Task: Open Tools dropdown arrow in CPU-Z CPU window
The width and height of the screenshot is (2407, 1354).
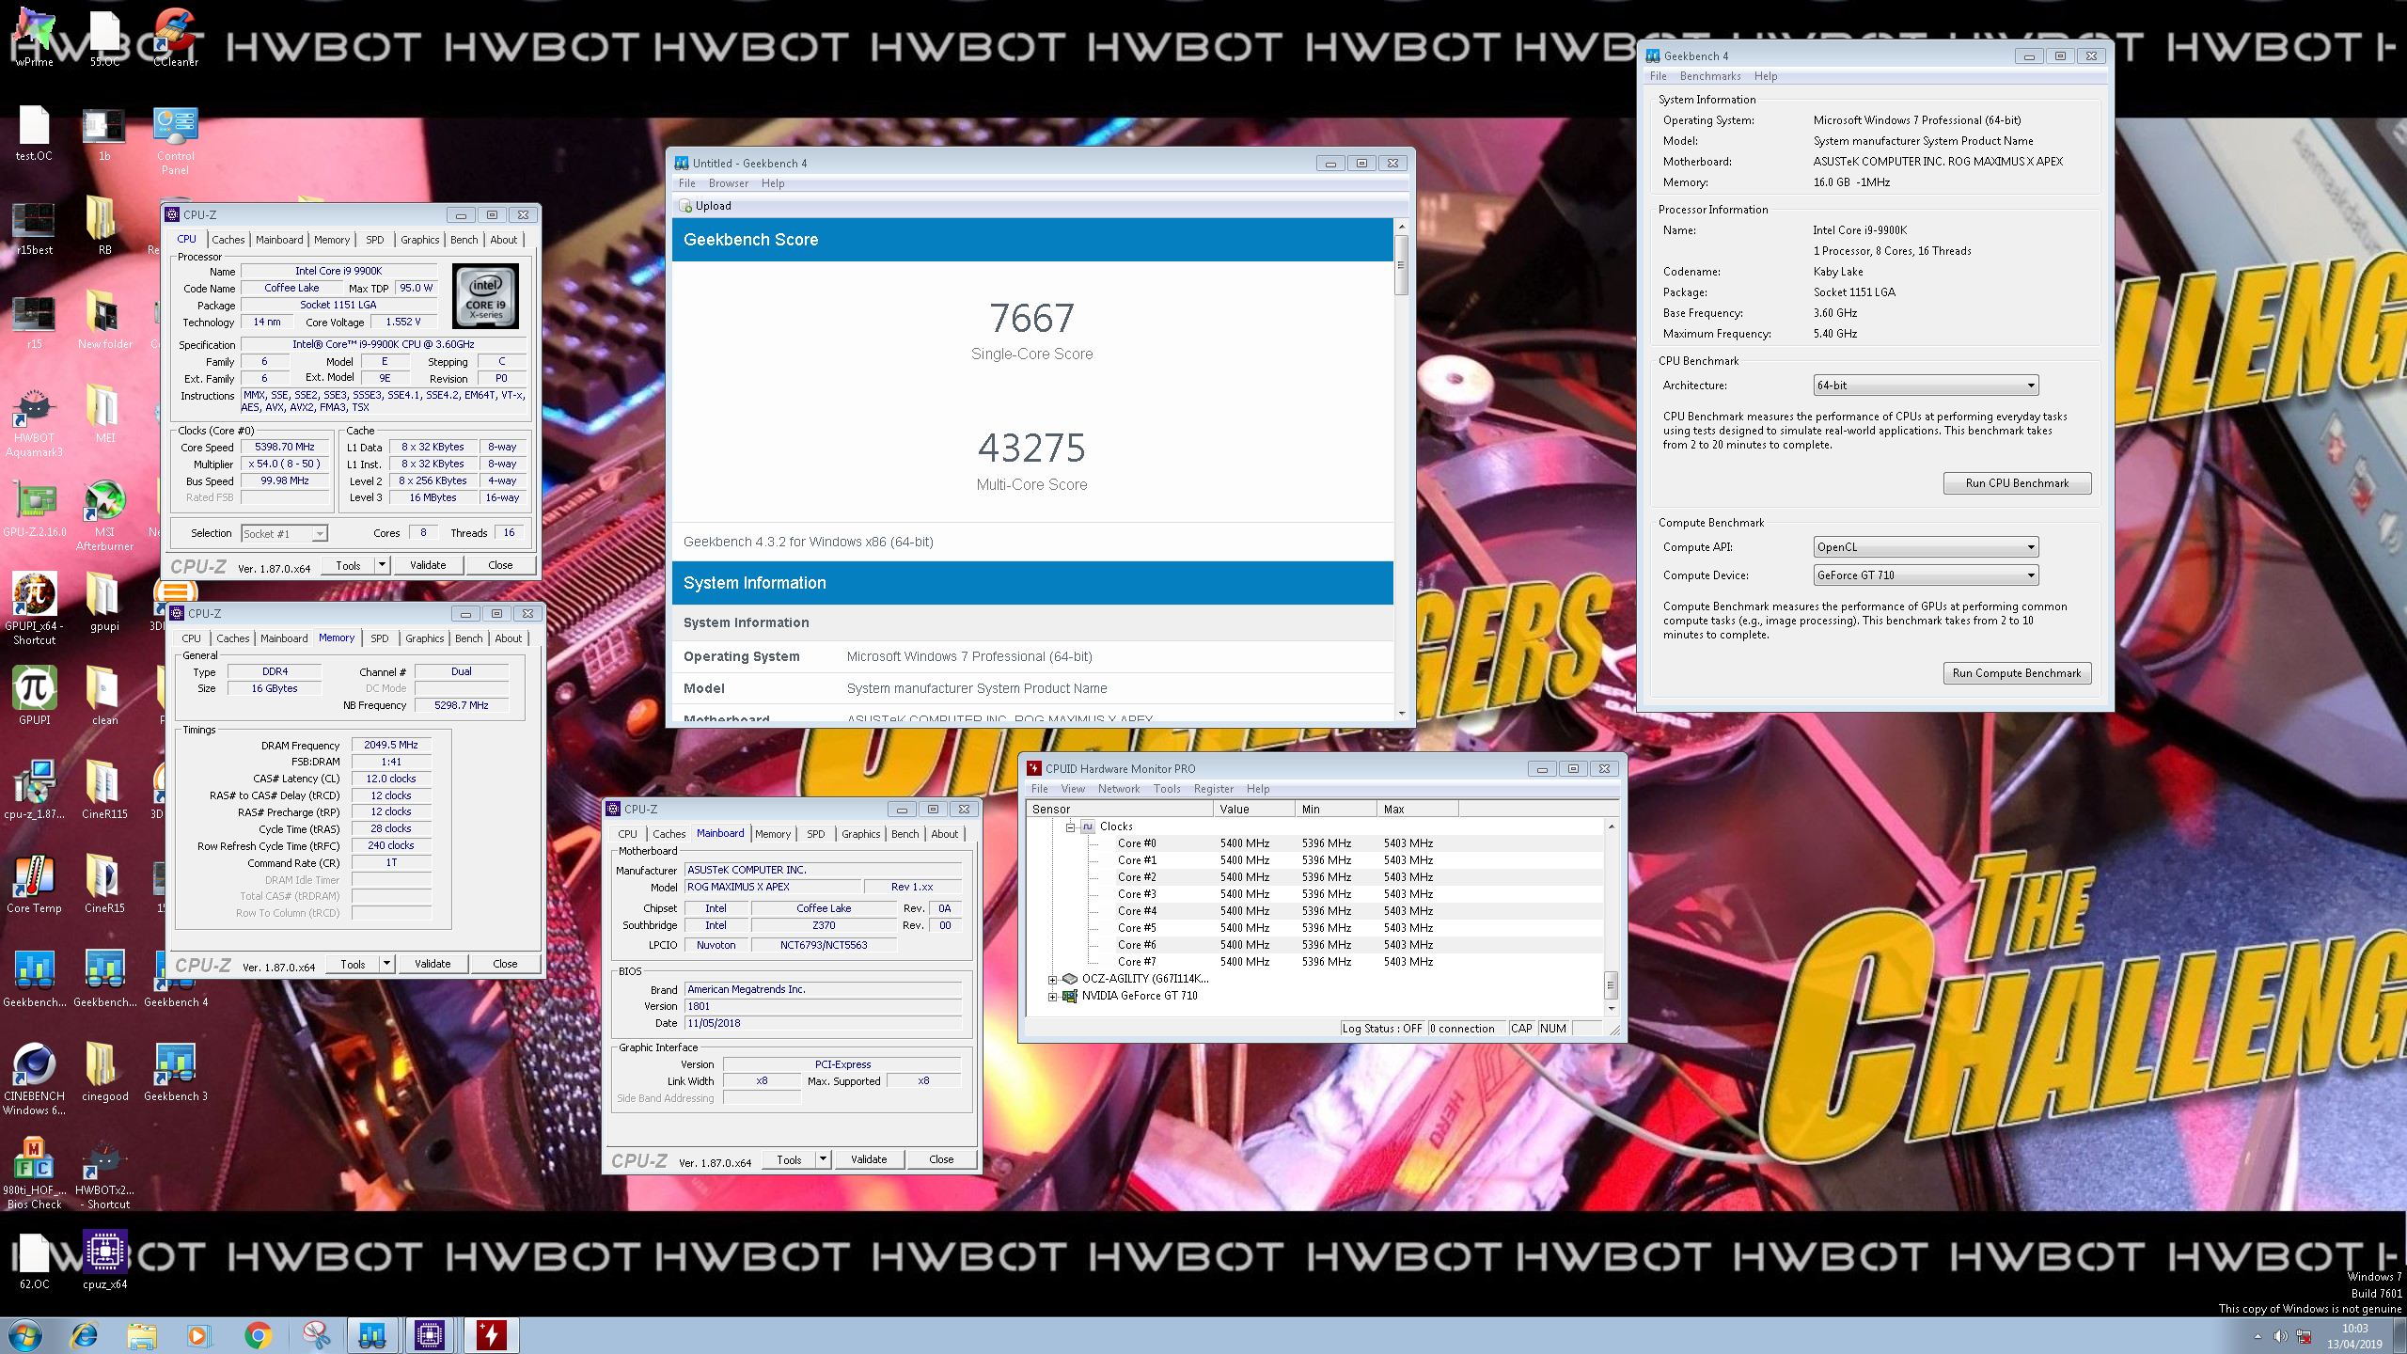Action: click(x=382, y=565)
